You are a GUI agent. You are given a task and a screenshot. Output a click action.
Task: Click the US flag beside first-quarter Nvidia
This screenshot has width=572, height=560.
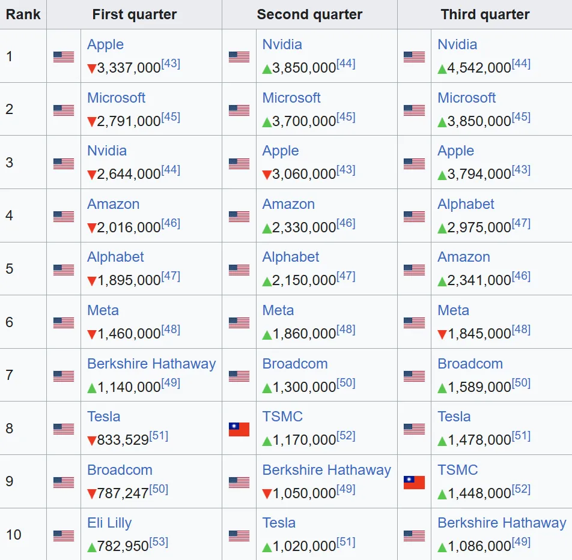pyautogui.click(x=64, y=163)
